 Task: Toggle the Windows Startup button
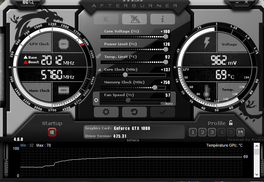tap(52, 132)
